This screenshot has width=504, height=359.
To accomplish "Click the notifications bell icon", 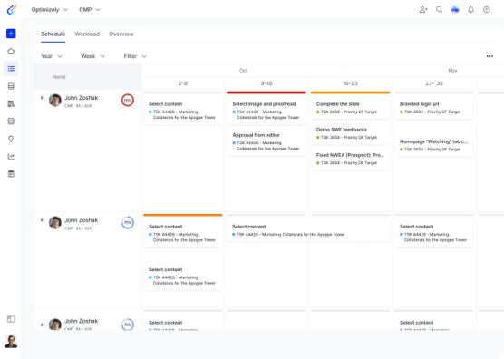I will pos(470,10).
